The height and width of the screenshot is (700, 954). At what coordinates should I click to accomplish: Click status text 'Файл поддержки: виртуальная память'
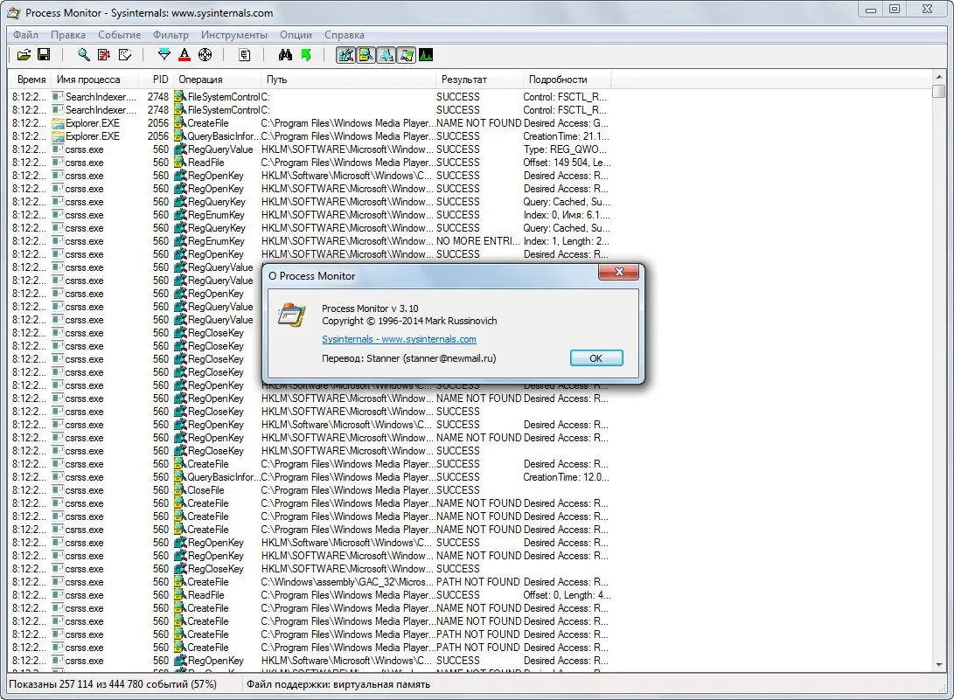pyautogui.click(x=338, y=684)
